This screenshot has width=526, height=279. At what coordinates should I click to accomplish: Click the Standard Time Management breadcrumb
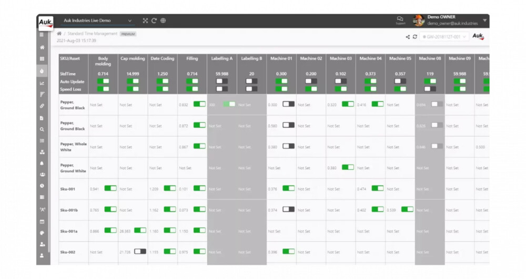(92, 34)
